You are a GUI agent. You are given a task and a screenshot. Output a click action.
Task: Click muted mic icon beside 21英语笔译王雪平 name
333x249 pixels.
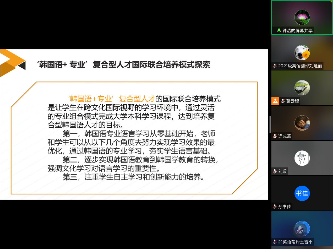[275, 242]
